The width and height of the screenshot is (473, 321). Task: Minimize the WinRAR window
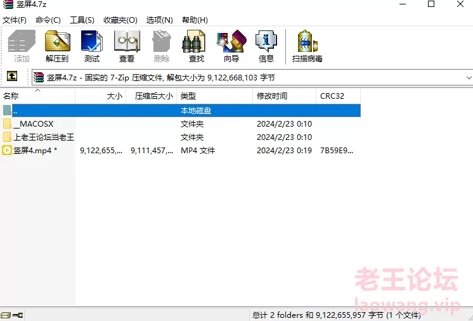(403, 4)
